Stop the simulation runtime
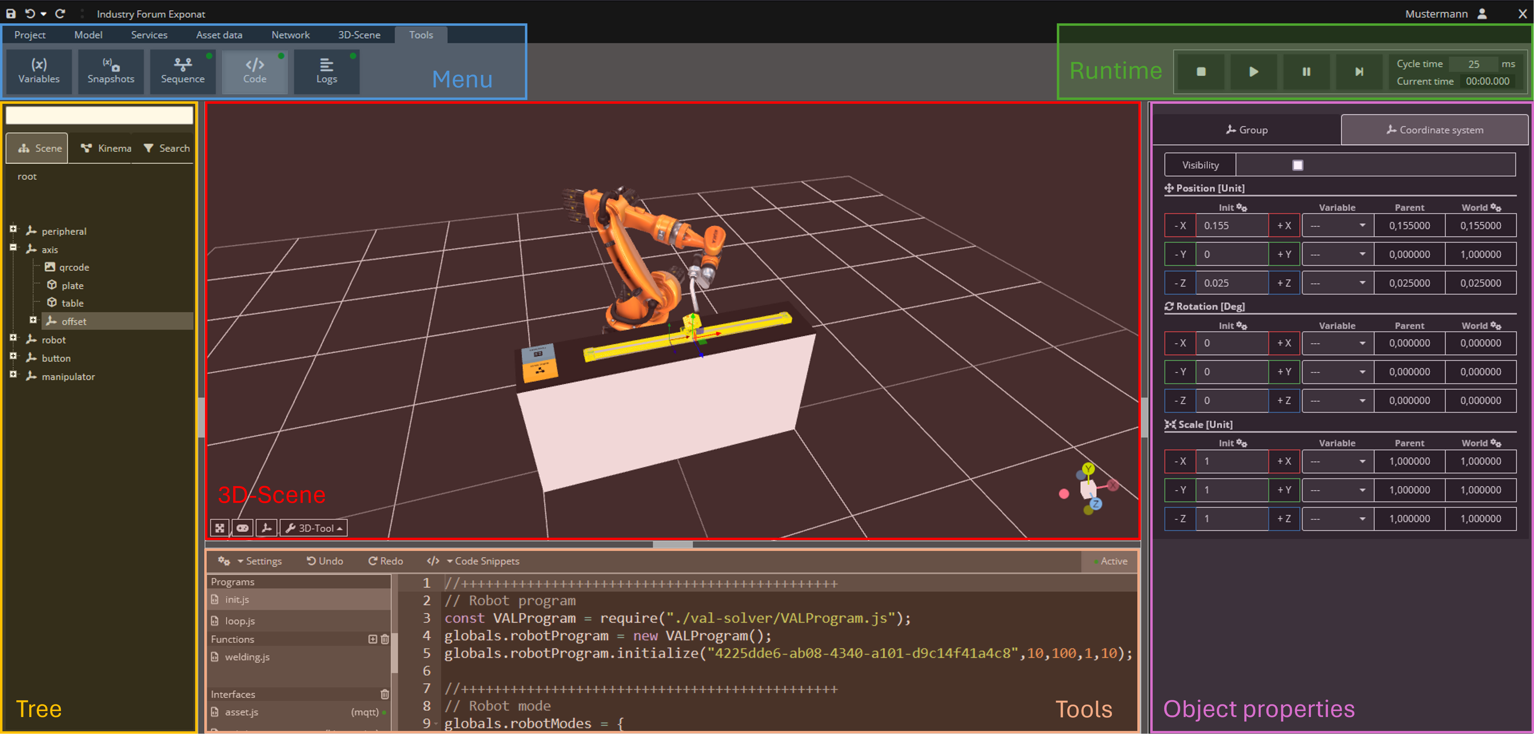The width and height of the screenshot is (1534, 740). (x=1200, y=71)
